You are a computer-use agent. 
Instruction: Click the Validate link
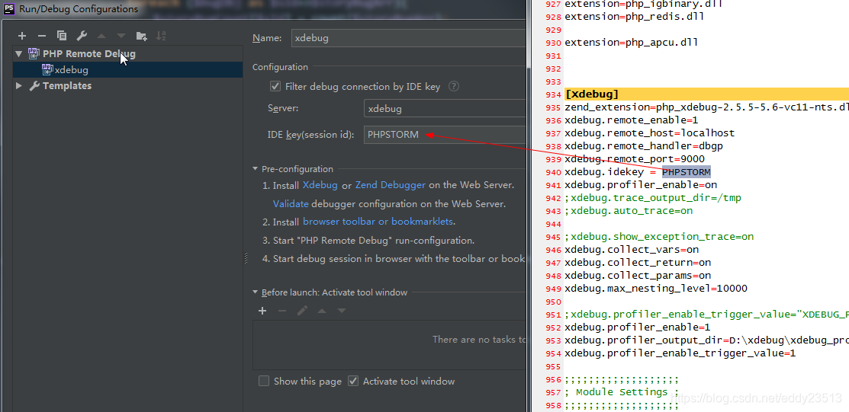tap(291, 204)
